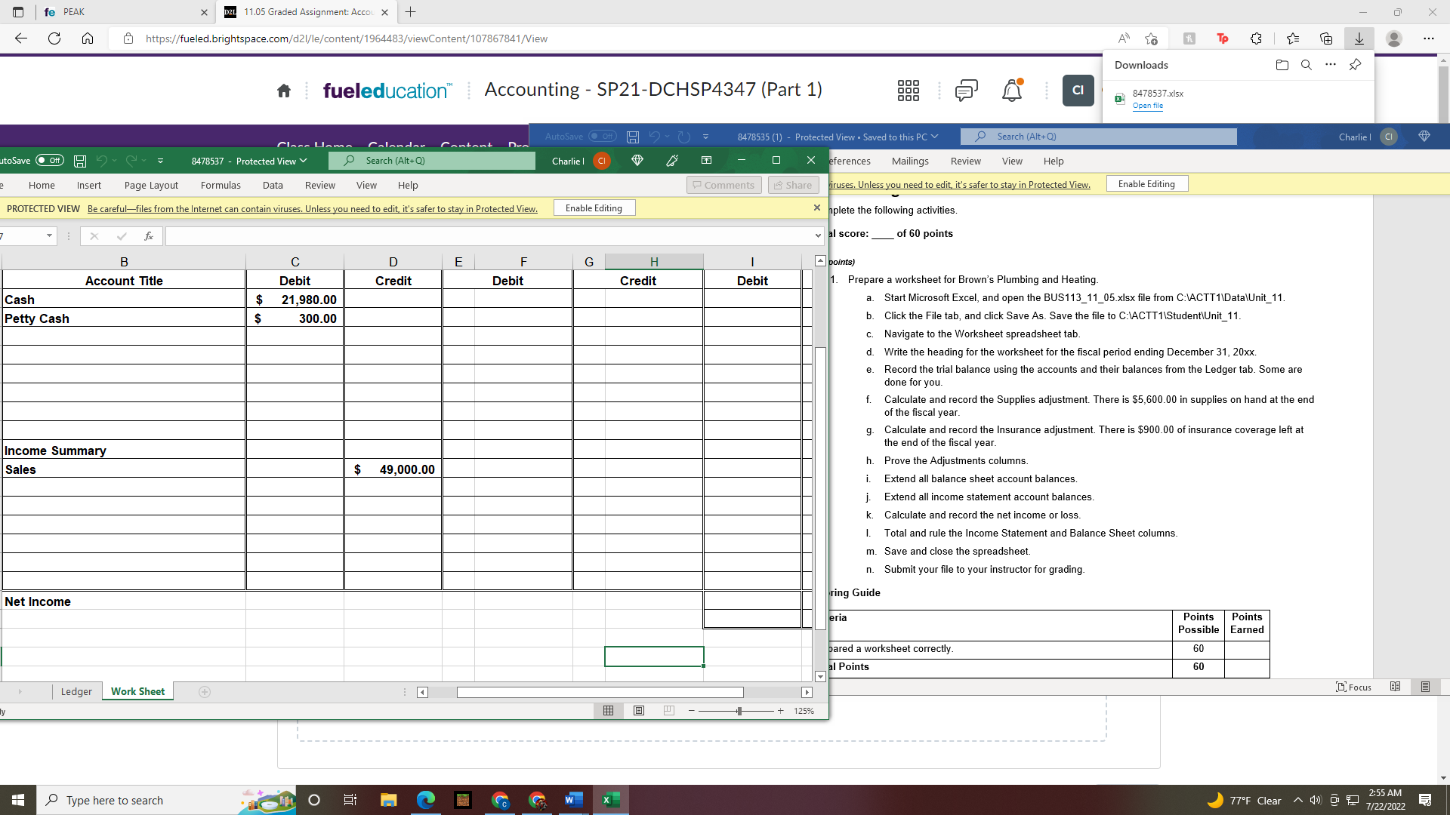
Task: Switch to Page Layout view in the status bar
Action: point(638,710)
